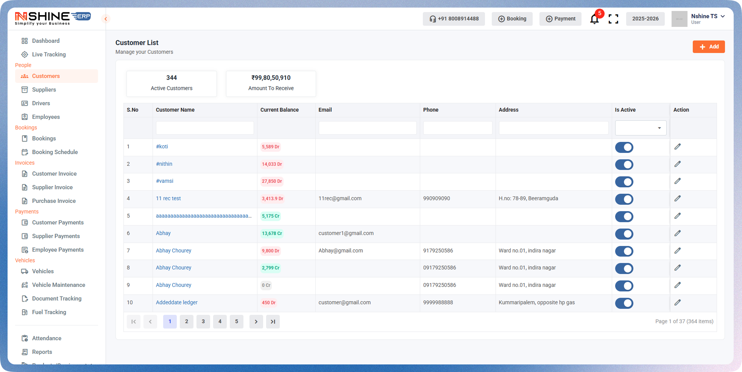This screenshot has width=742, height=372.
Task: Click the 2025-2026 year selector
Action: (x=645, y=19)
